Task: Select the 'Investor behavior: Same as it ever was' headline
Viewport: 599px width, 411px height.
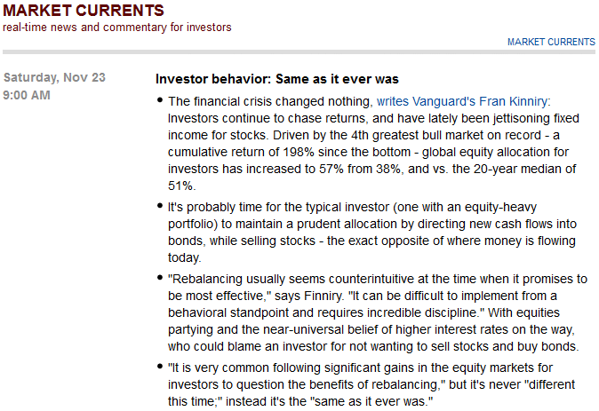Action: pos(276,79)
